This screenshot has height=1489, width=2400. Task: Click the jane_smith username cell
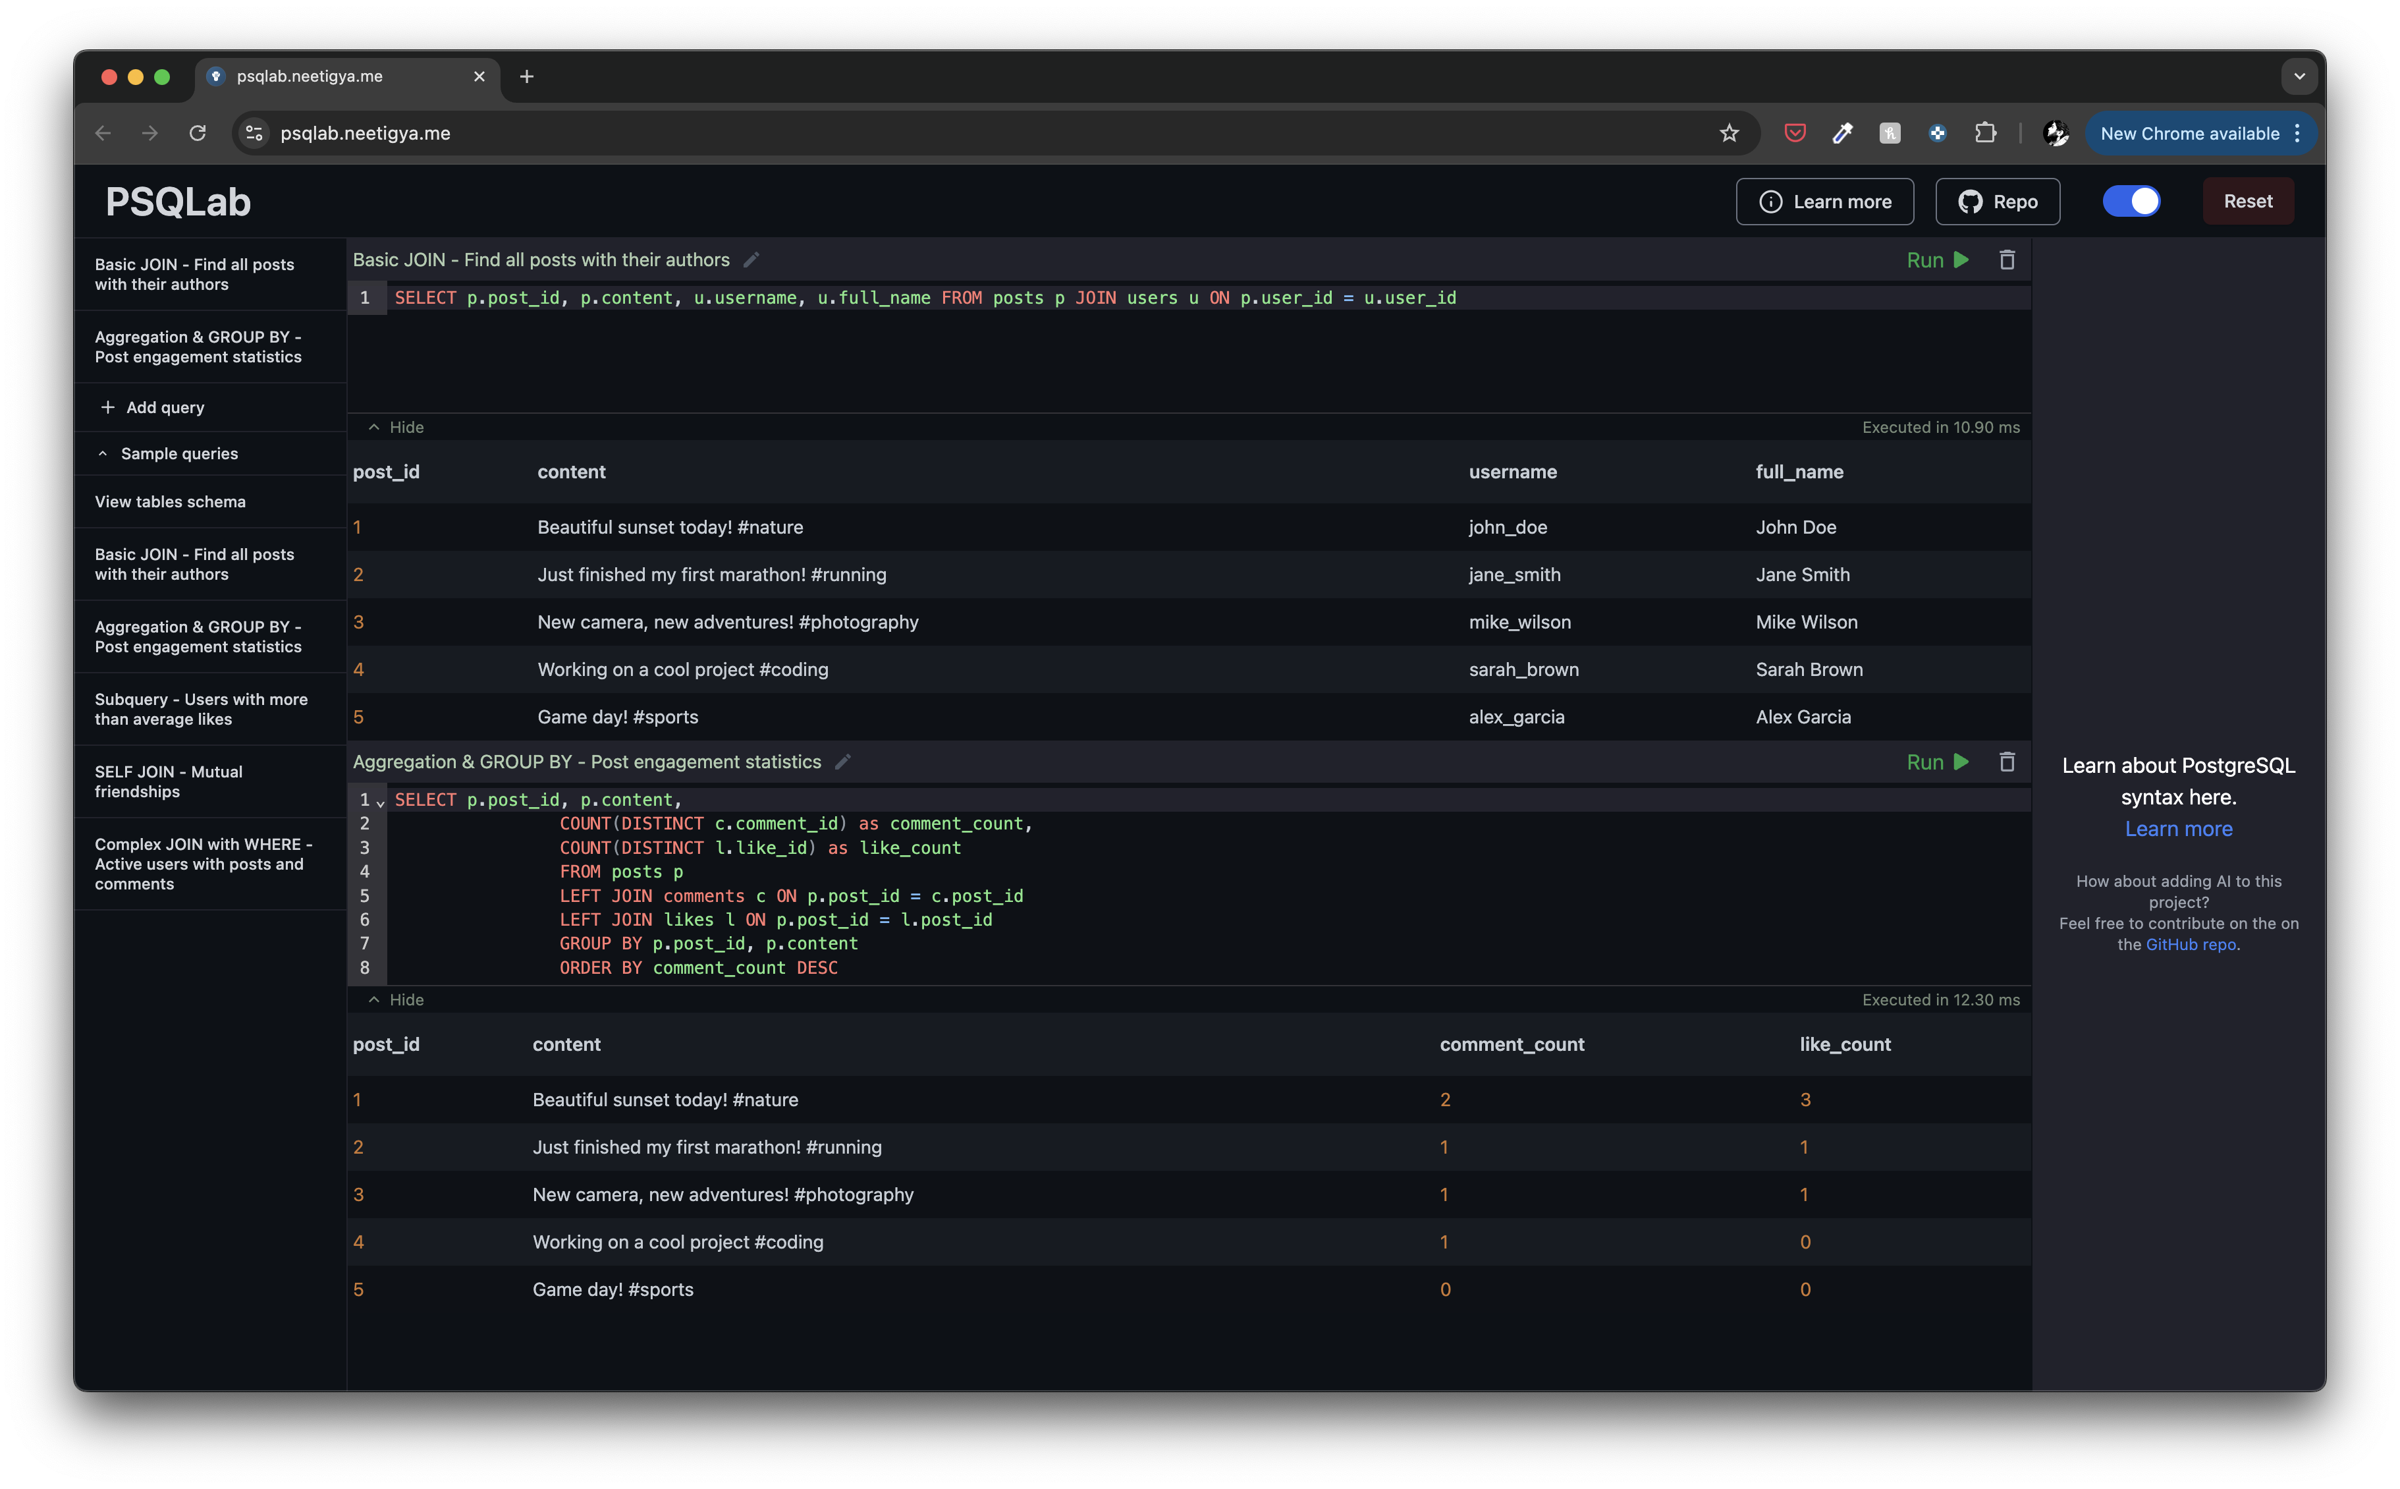tap(1514, 574)
